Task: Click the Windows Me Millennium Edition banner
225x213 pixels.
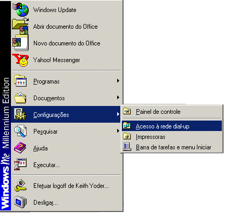Action: [6, 106]
